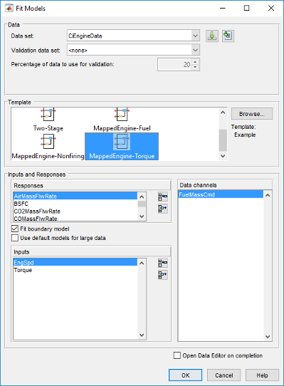The height and width of the screenshot is (386, 284).
Task: Click the remove-from-Inputs arrow icon
Action: pyautogui.click(x=163, y=275)
